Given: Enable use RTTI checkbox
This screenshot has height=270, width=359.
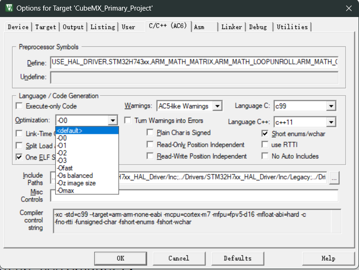Looking at the screenshot, I should [265, 144].
